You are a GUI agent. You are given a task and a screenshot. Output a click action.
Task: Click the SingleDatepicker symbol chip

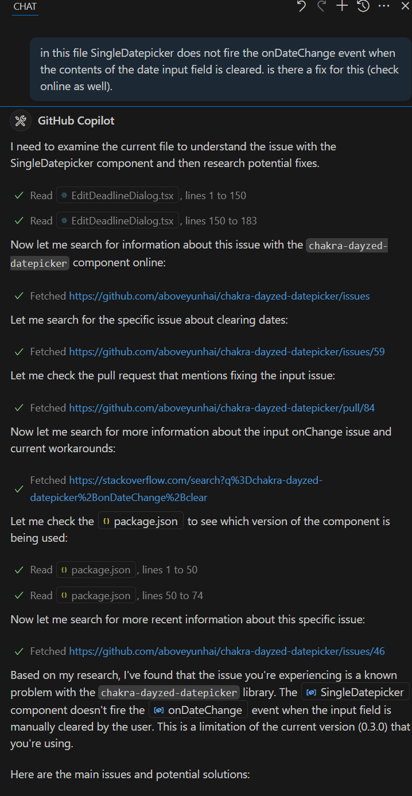point(356,692)
